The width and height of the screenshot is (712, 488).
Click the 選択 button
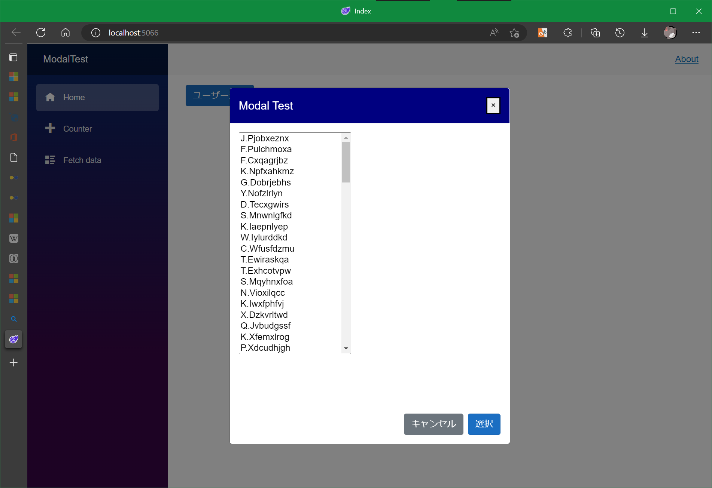484,424
